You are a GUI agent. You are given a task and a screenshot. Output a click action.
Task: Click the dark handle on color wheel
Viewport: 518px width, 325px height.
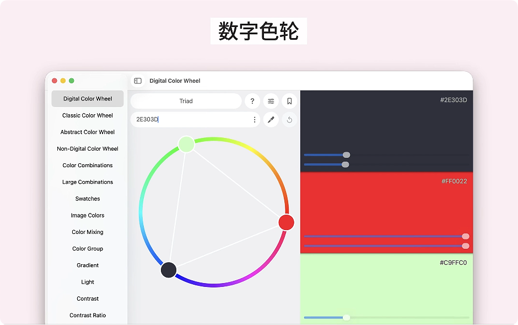point(169,270)
